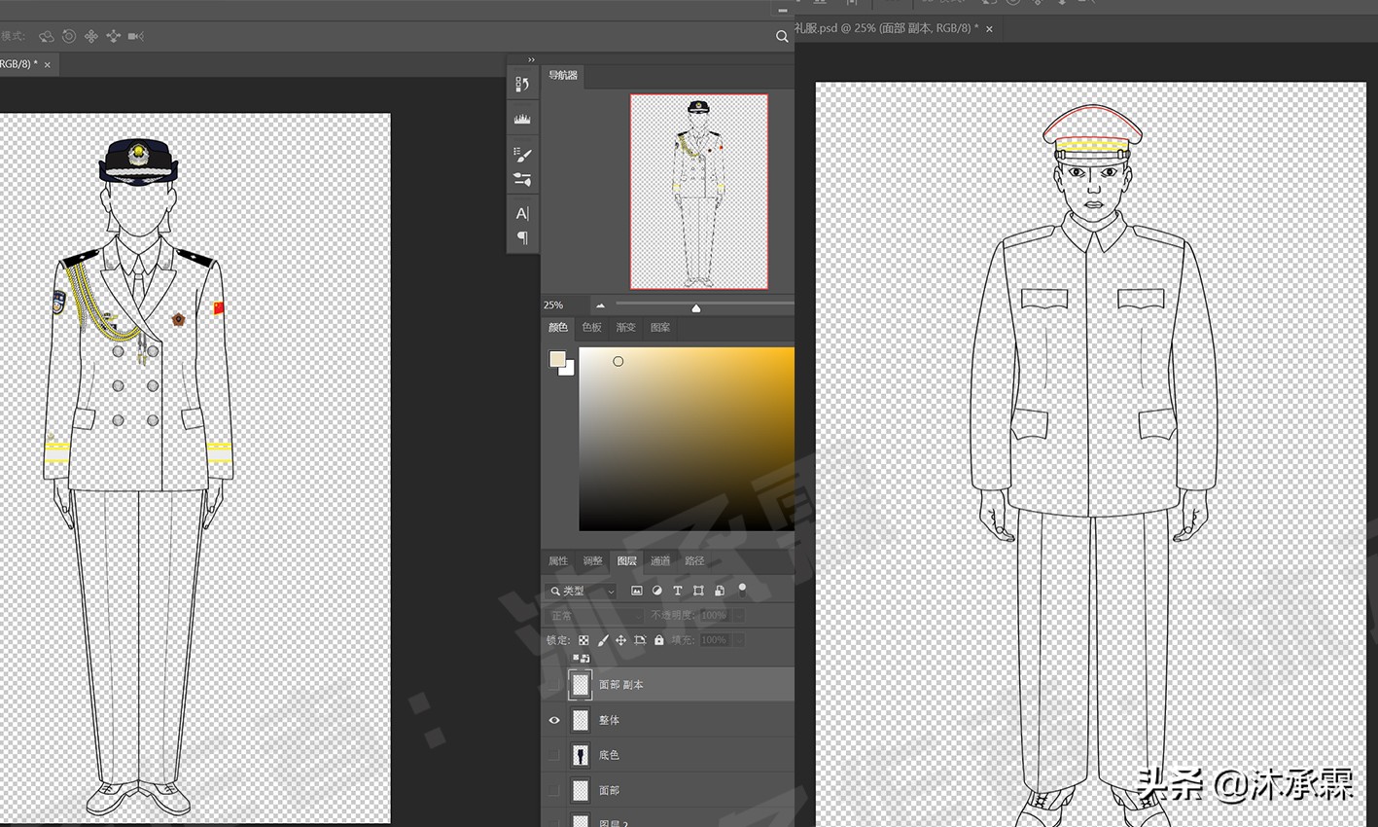Close the left document tab
The width and height of the screenshot is (1378, 827).
(47, 64)
